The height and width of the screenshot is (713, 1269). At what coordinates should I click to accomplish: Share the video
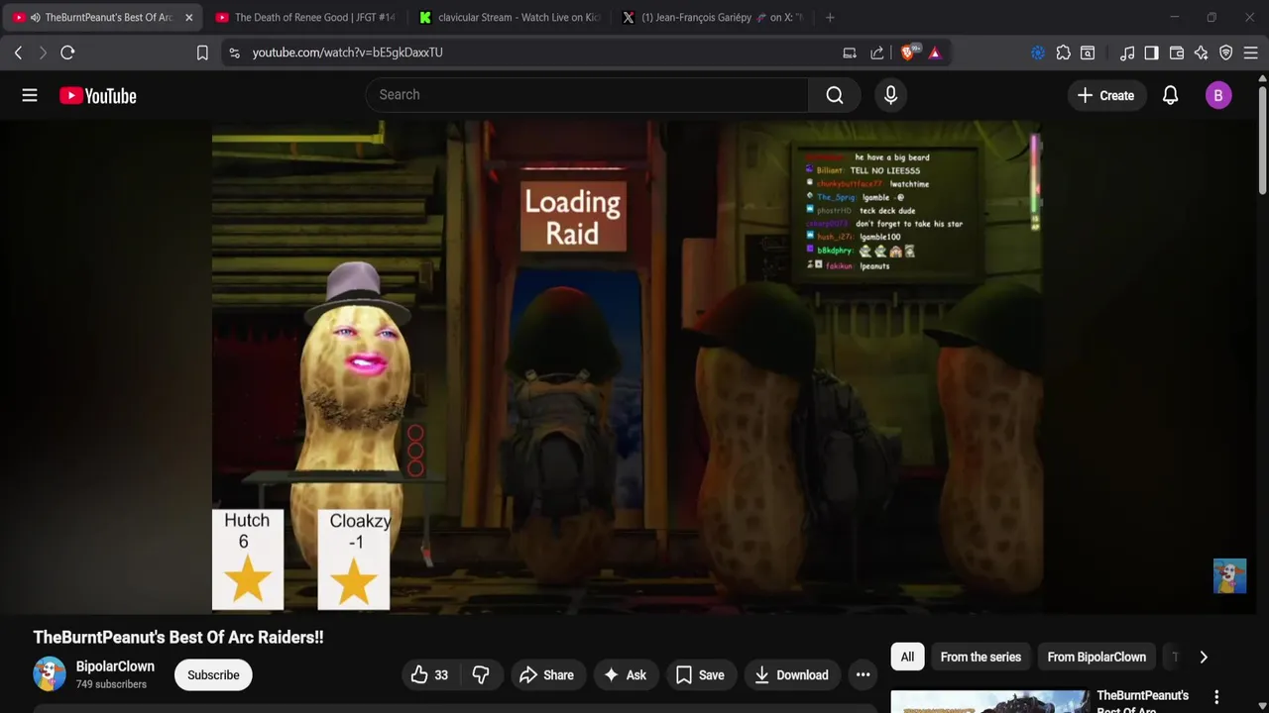(546, 675)
